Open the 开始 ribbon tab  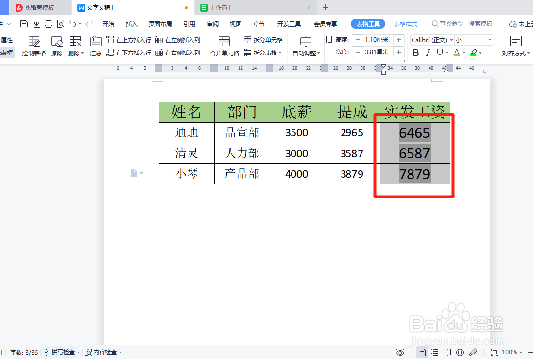tap(108, 24)
